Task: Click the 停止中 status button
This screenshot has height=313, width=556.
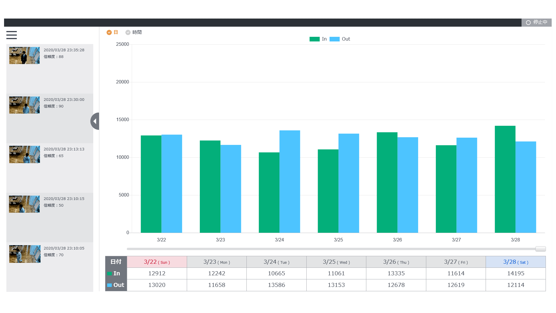Action: 537,22
